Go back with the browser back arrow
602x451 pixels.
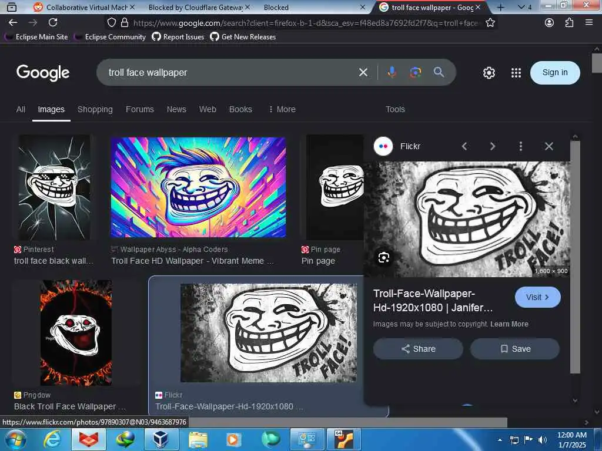point(13,23)
